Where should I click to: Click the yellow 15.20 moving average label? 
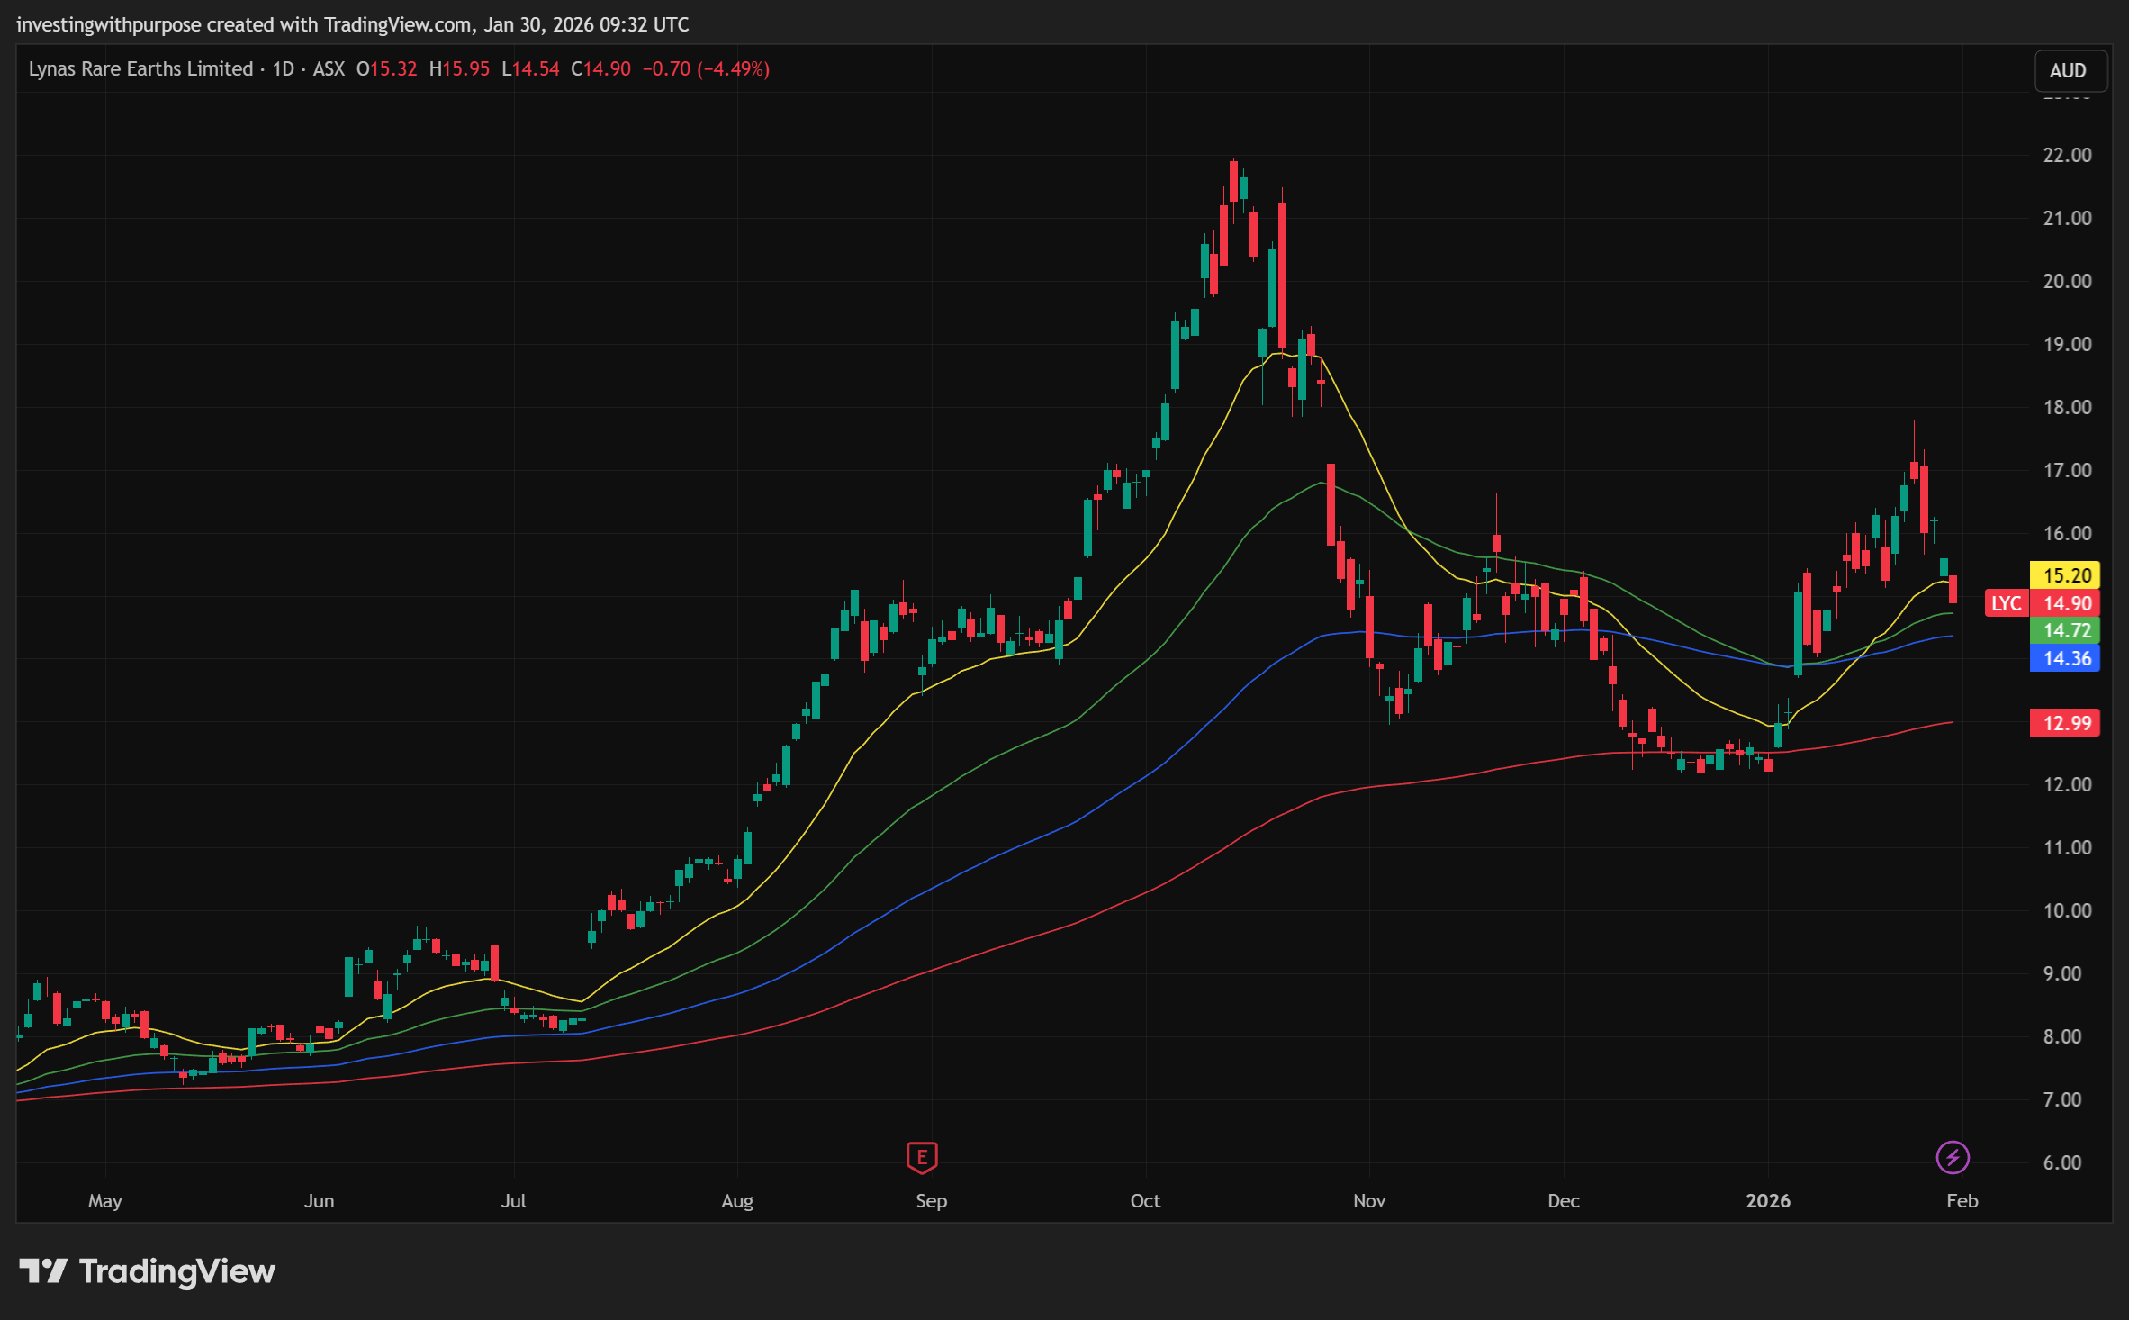2066,575
